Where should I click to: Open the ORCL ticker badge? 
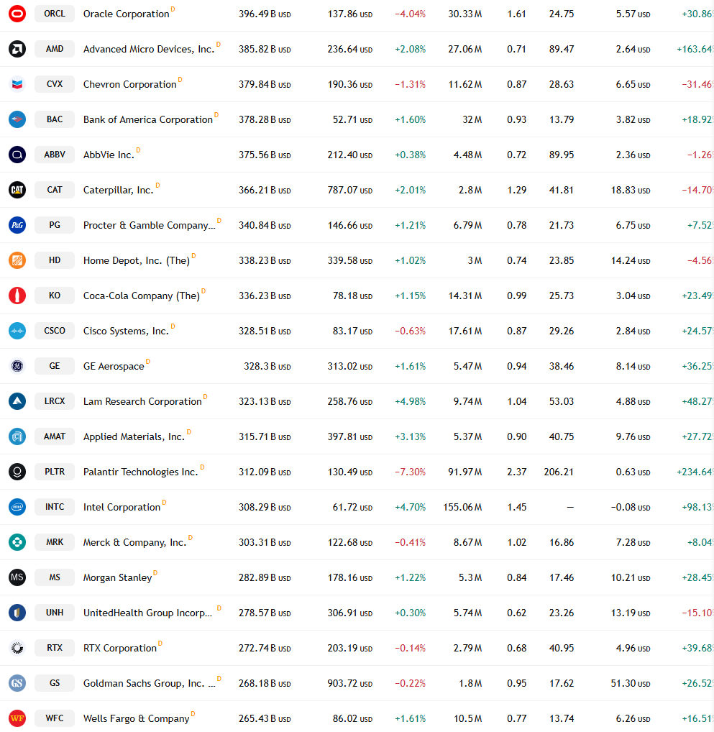click(x=55, y=14)
